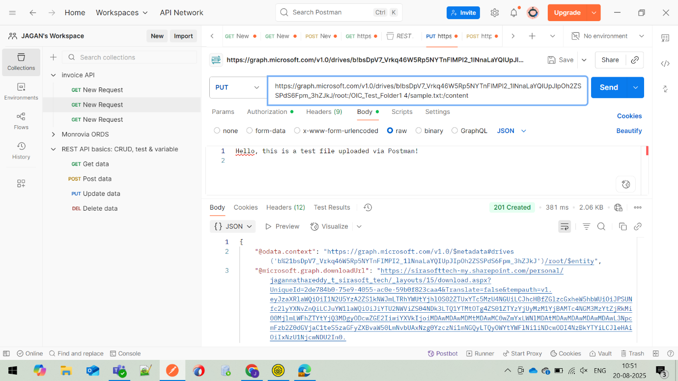Open the documentation pane icon
This screenshot has width=678, height=381.
pyautogui.click(x=665, y=38)
